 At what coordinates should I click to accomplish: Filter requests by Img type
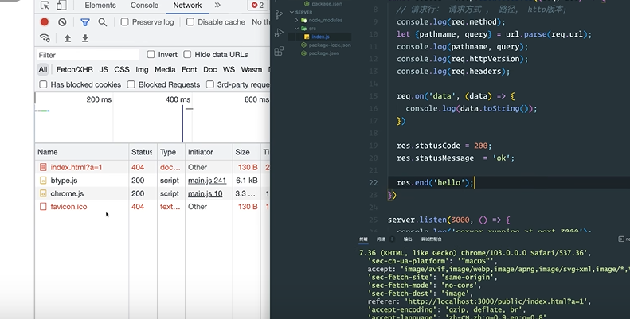[142, 69]
